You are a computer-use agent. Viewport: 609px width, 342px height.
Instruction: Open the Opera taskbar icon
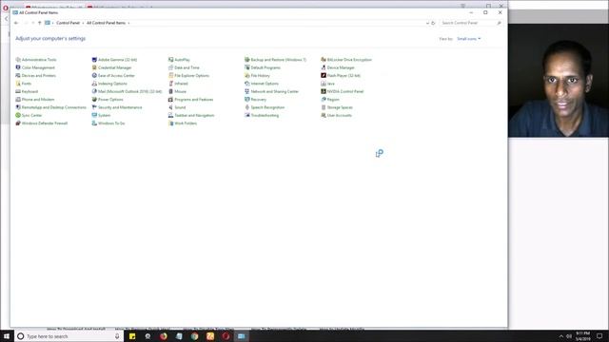click(x=226, y=336)
